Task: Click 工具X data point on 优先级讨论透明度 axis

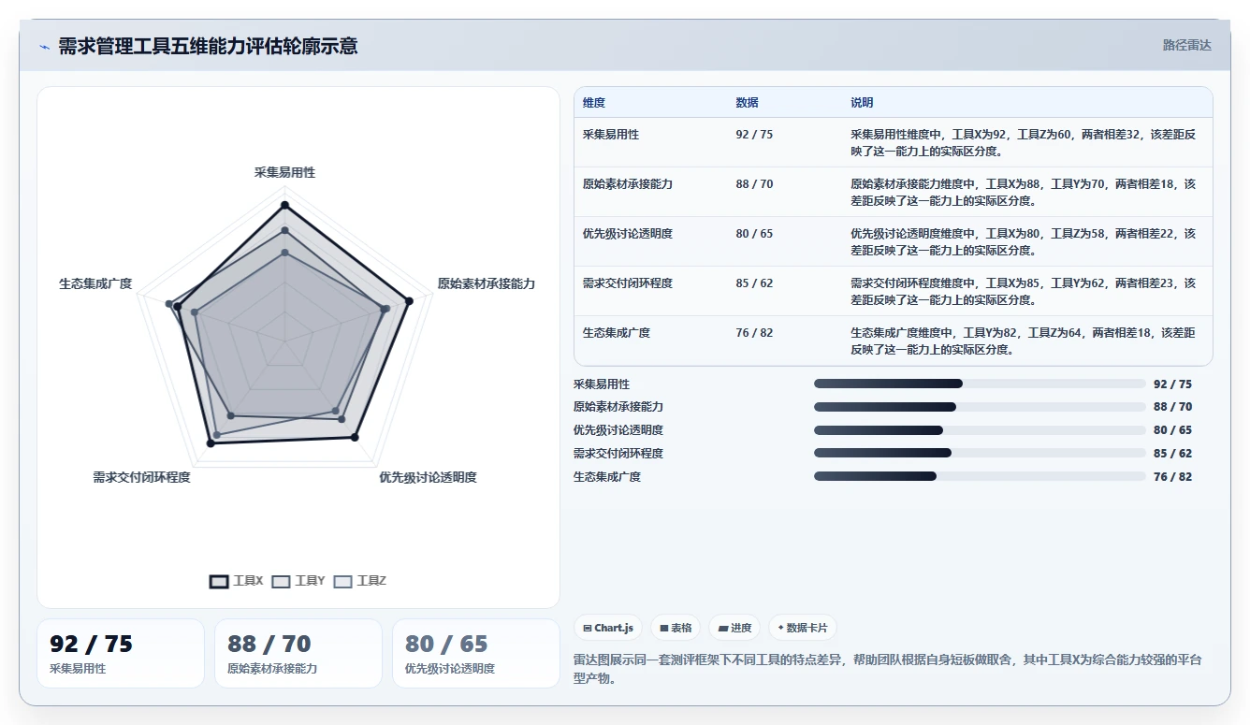Action: point(355,437)
